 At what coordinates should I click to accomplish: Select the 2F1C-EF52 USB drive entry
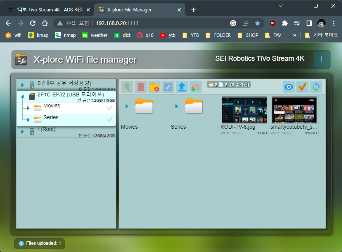click(x=66, y=97)
